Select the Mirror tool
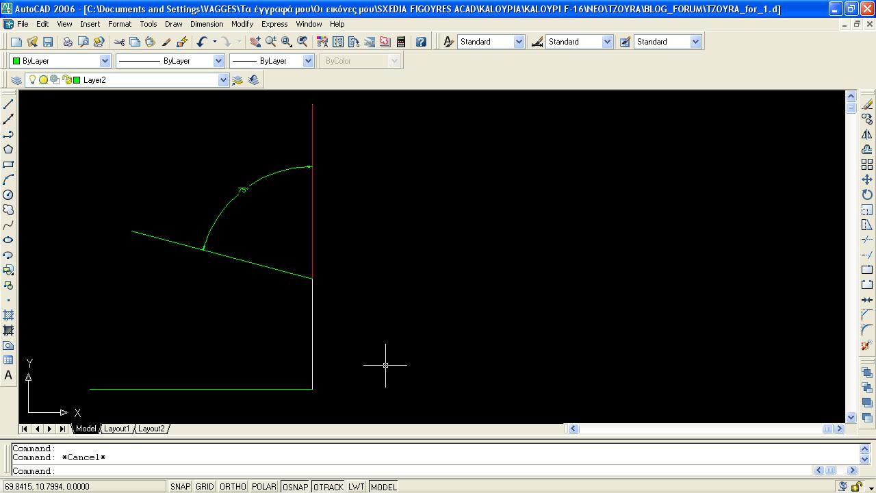The height and width of the screenshot is (493, 876). click(x=867, y=134)
